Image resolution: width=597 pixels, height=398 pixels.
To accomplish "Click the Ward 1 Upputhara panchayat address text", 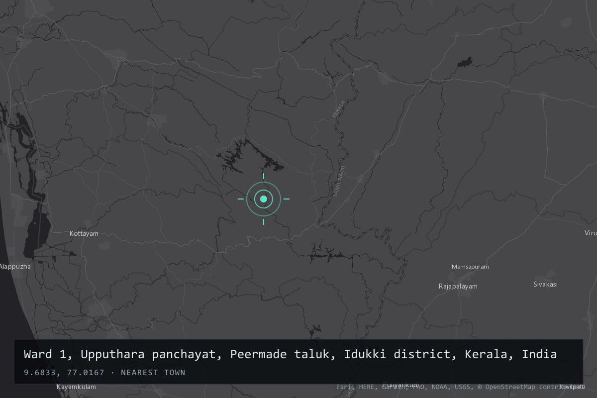I will point(290,355).
